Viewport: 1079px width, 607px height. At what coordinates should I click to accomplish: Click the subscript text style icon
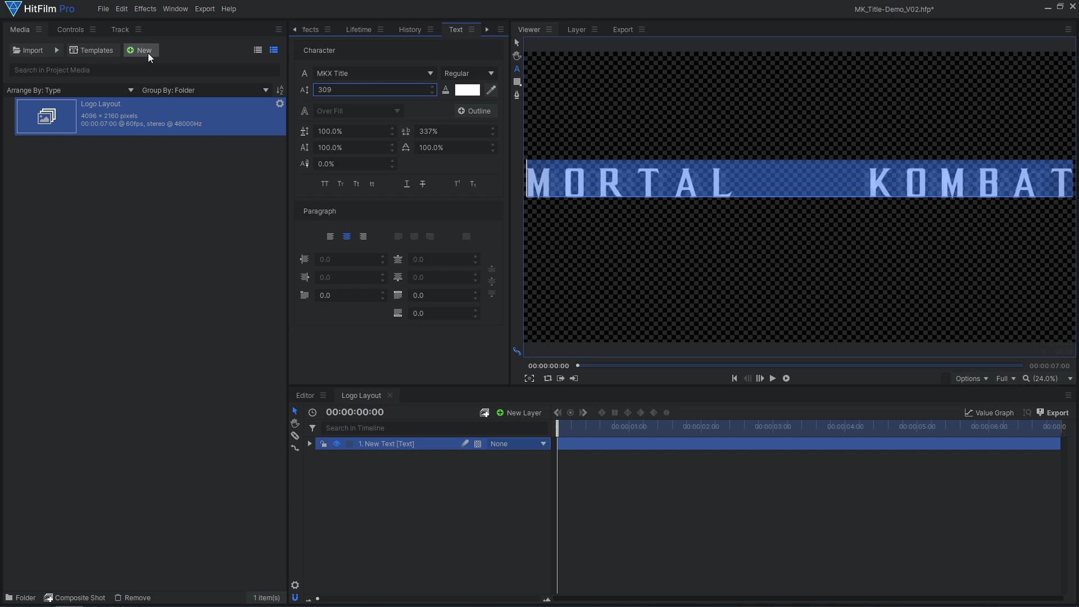pos(472,183)
